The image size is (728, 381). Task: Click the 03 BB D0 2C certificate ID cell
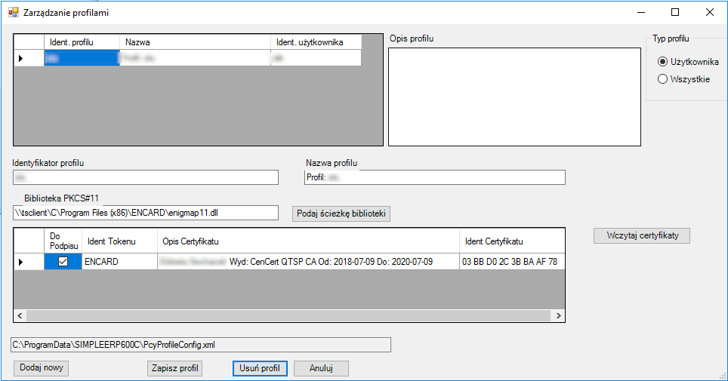tap(512, 262)
